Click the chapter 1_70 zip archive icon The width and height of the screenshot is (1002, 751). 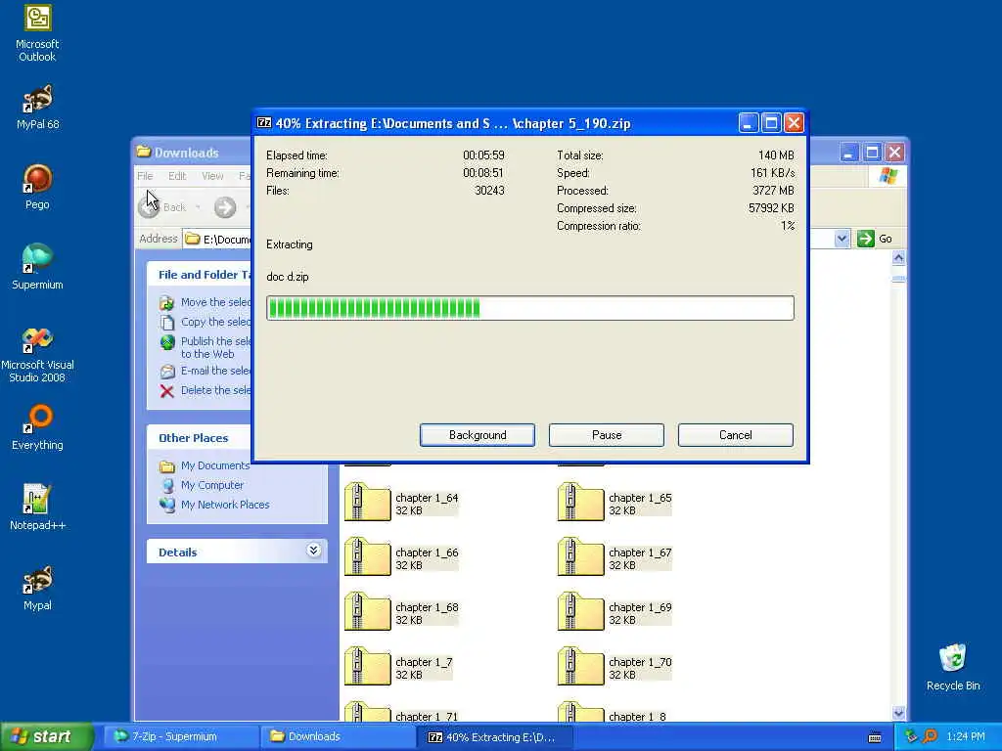click(x=580, y=667)
